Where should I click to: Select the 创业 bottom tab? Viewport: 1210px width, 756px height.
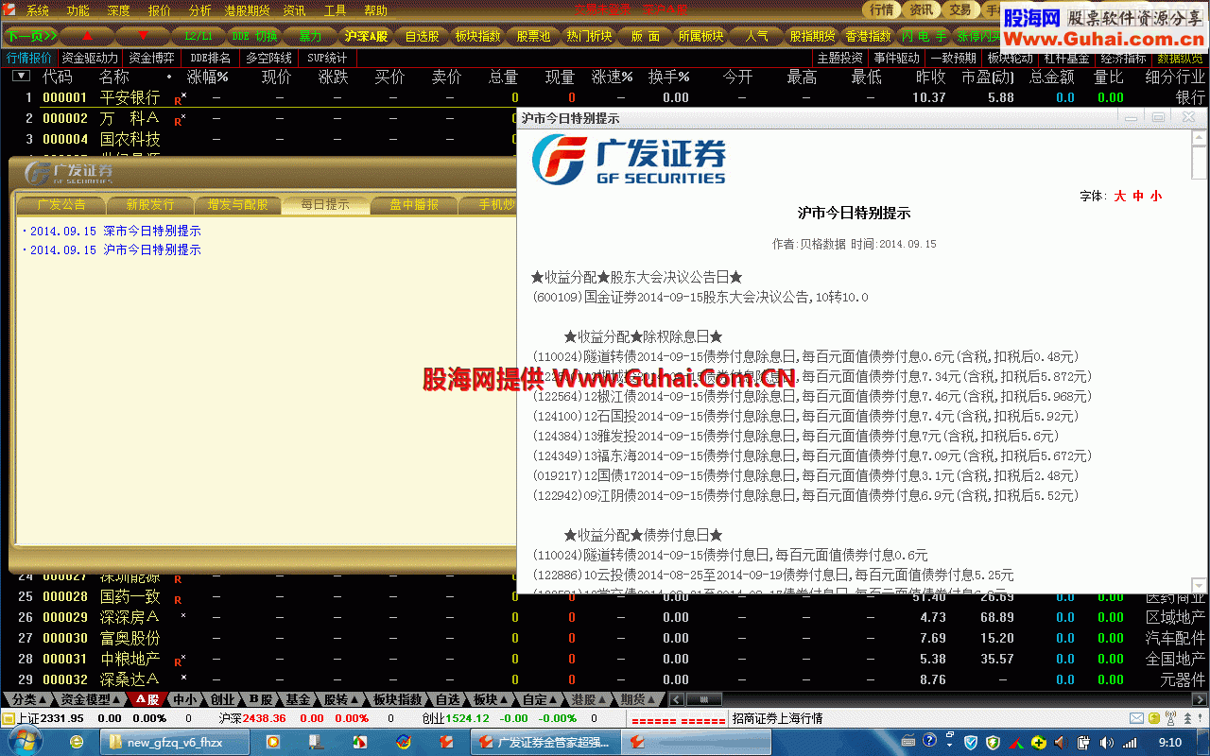point(222,699)
